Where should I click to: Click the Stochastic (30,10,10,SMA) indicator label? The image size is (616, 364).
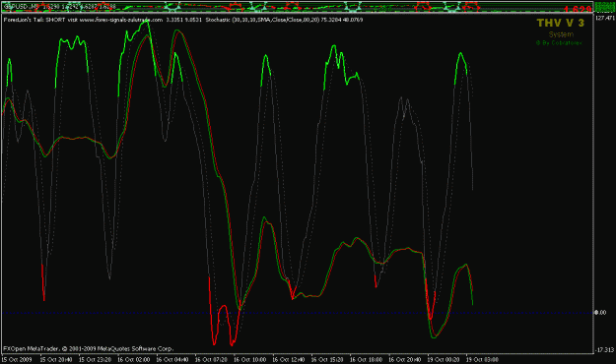(x=285, y=20)
